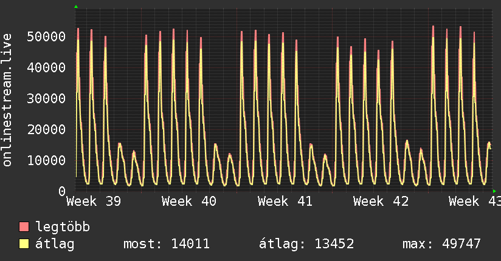The image size is (501, 261).
Task: Click the 10000 y-axis label
Action: tap(46, 160)
